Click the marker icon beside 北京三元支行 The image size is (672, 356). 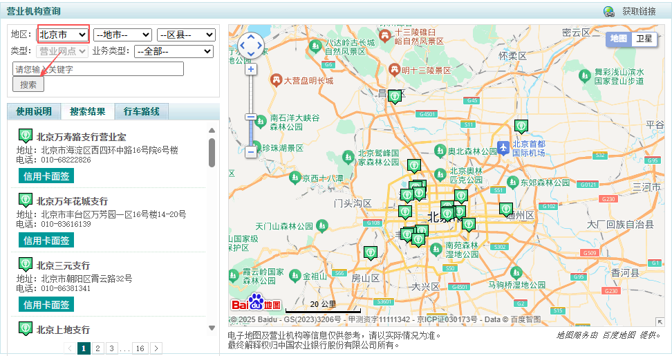(26, 264)
